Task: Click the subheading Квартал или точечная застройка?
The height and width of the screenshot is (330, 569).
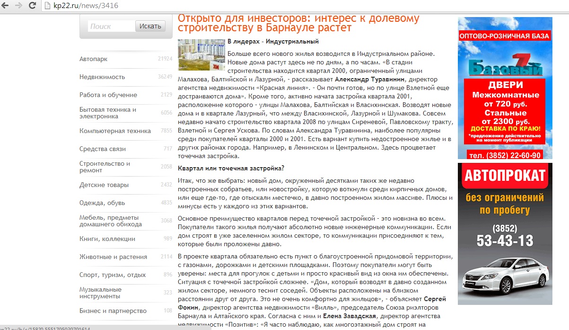Action: pyautogui.click(x=231, y=168)
